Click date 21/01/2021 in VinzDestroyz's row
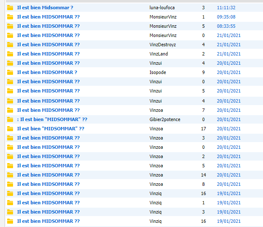 (229, 45)
